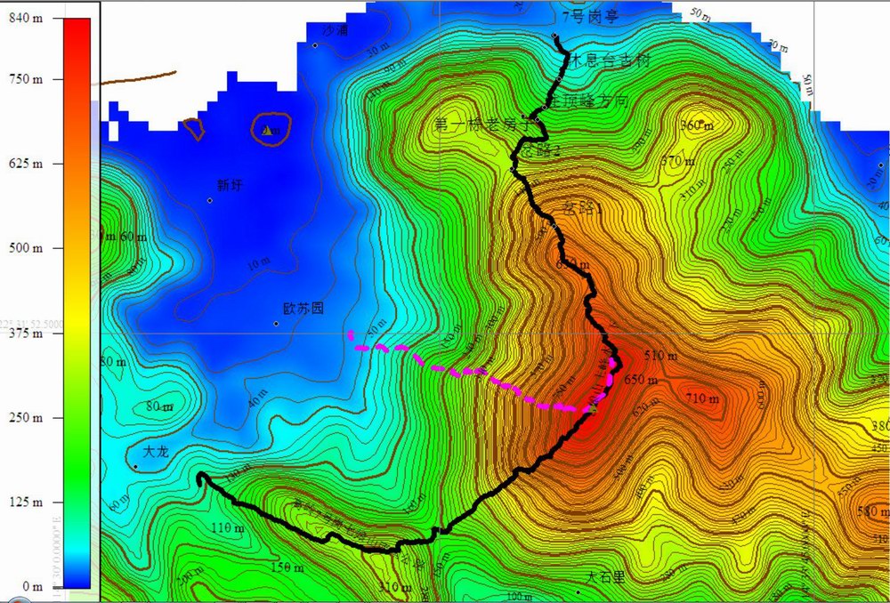Image resolution: width=890 pixels, height=603 pixels.
Task: Select the 欧苏园 place label
Action: click(303, 308)
